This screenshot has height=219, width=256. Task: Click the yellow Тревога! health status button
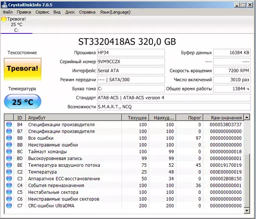pos(23,69)
